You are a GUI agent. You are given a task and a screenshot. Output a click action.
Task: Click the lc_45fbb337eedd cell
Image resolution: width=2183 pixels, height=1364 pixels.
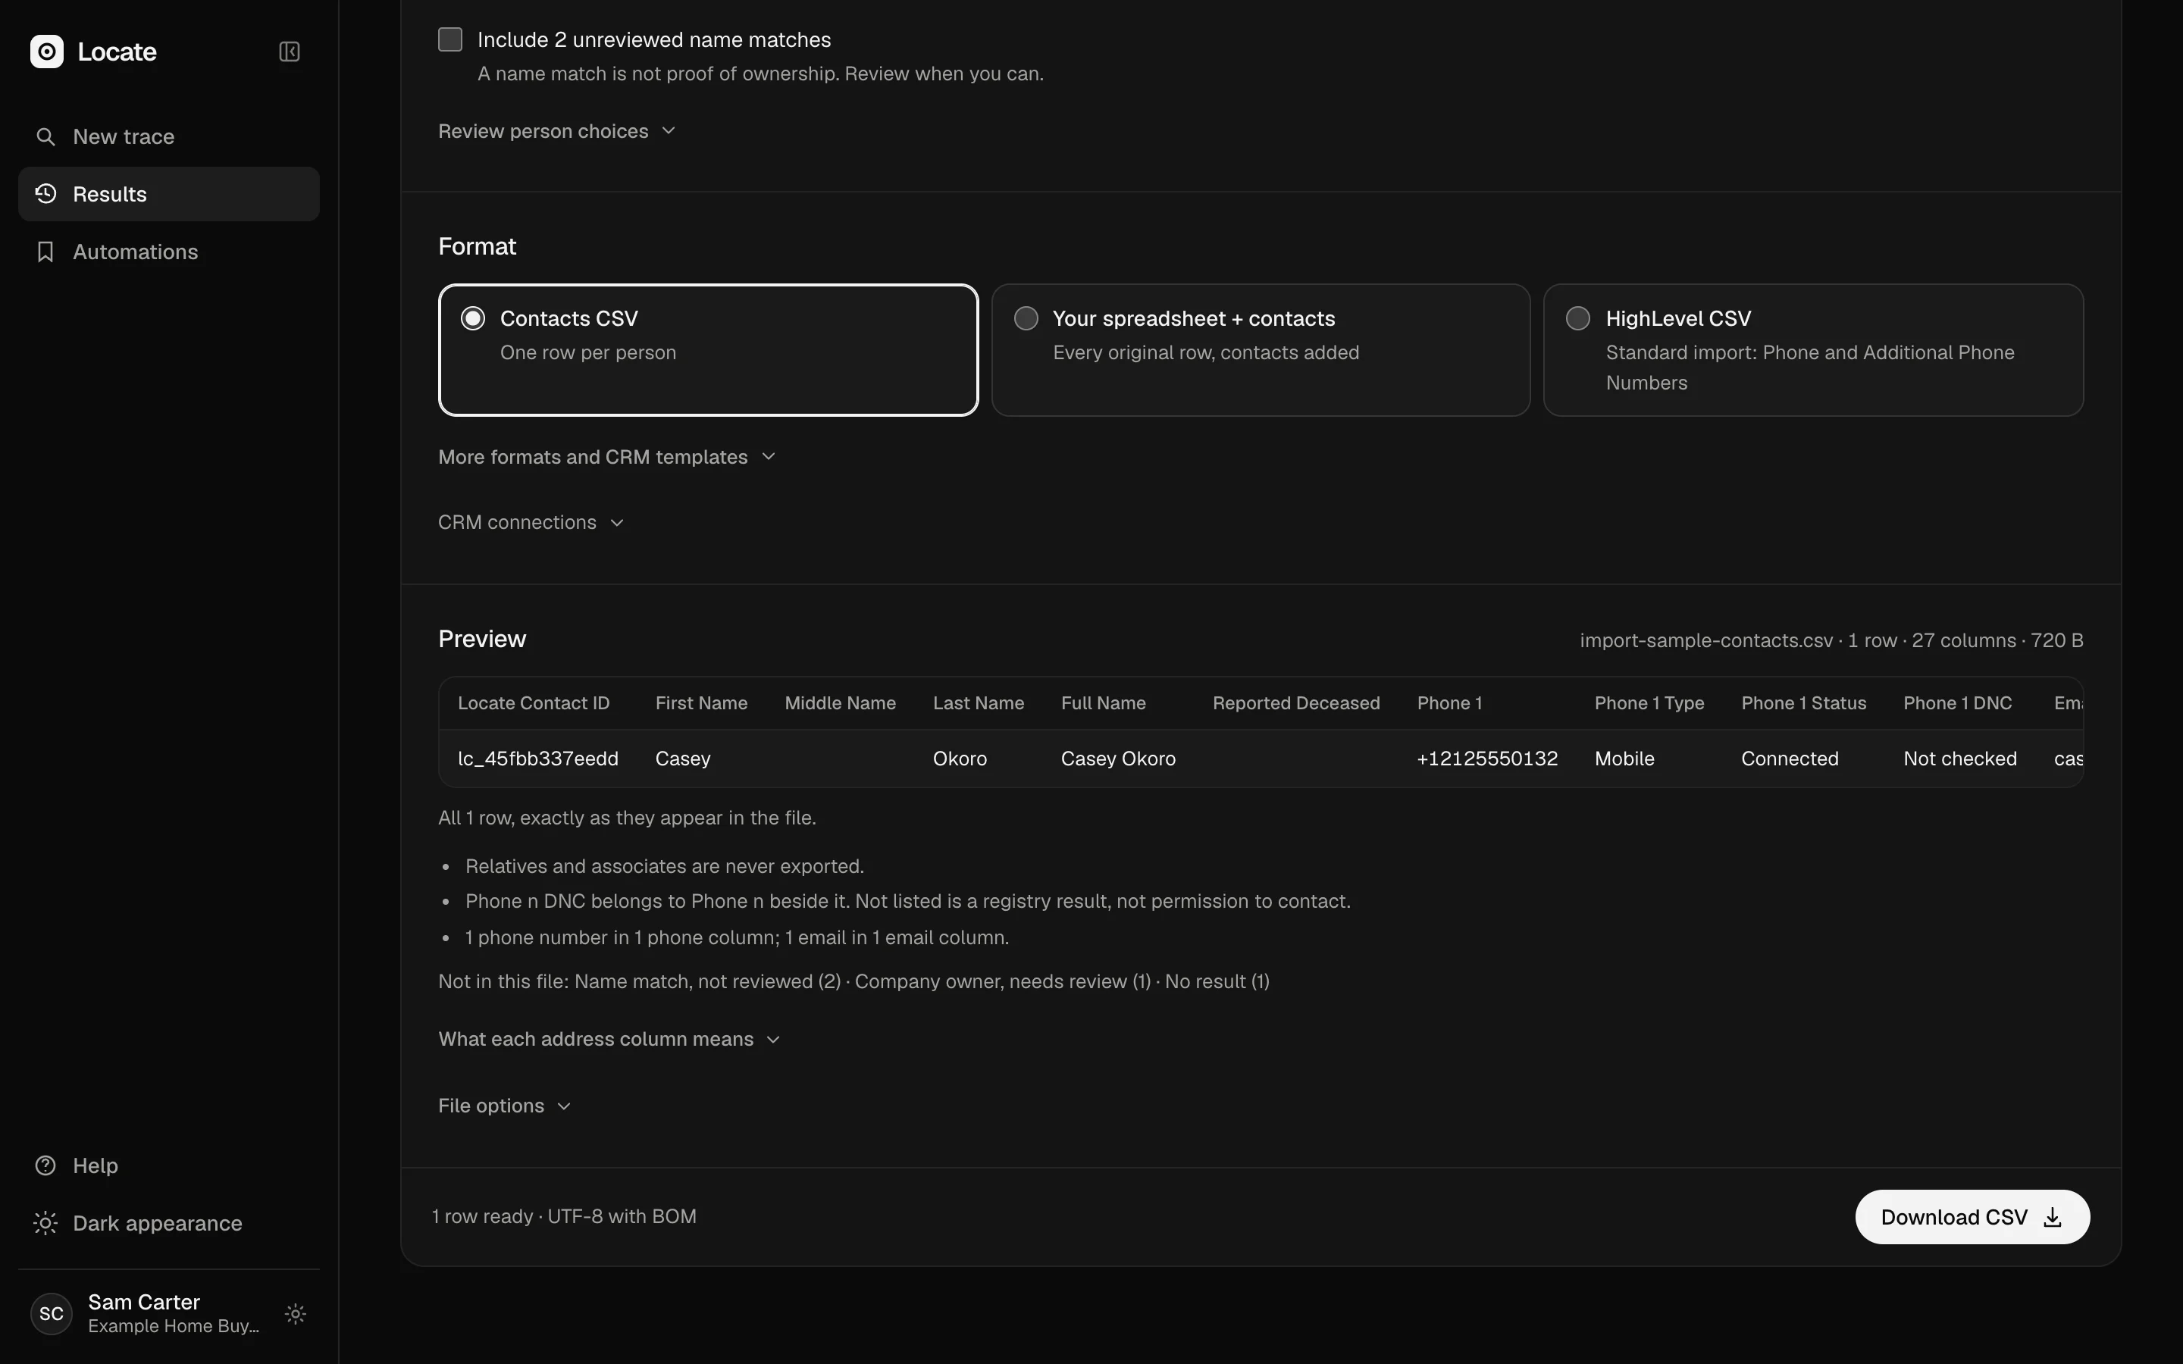[x=537, y=759]
